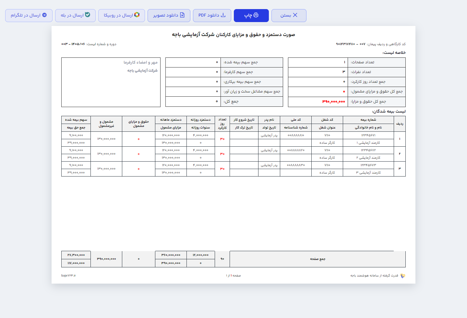
Task: Click insurance number "۱۲۳۴۵۶۷۲" in row 2
Action: pyautogui.click(x=368, y=150)
